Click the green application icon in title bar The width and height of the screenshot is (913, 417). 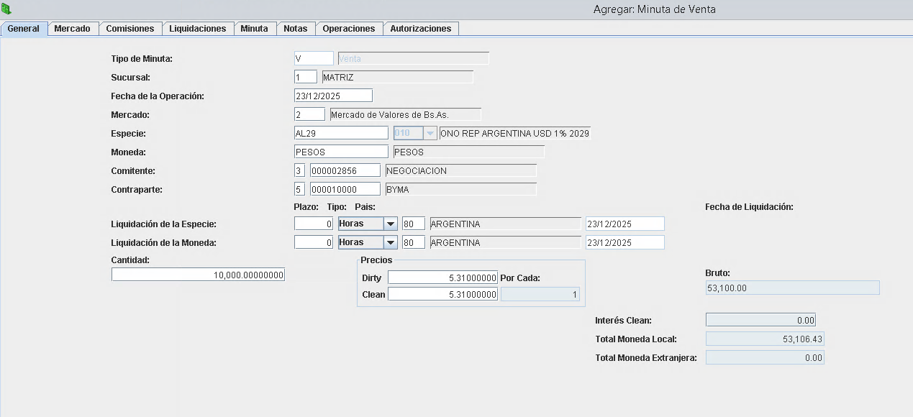click(6, 9)
